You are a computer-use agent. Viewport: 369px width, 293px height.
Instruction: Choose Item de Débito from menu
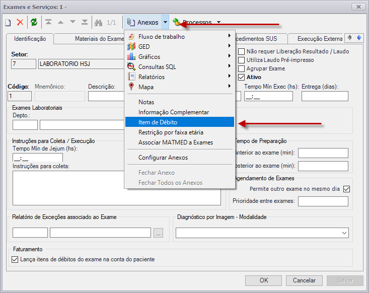coord(180,122)
